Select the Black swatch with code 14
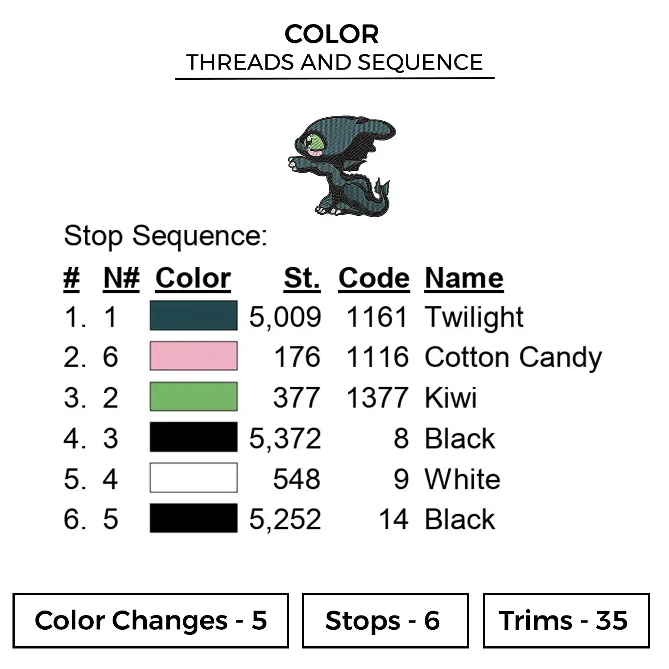 193,518
